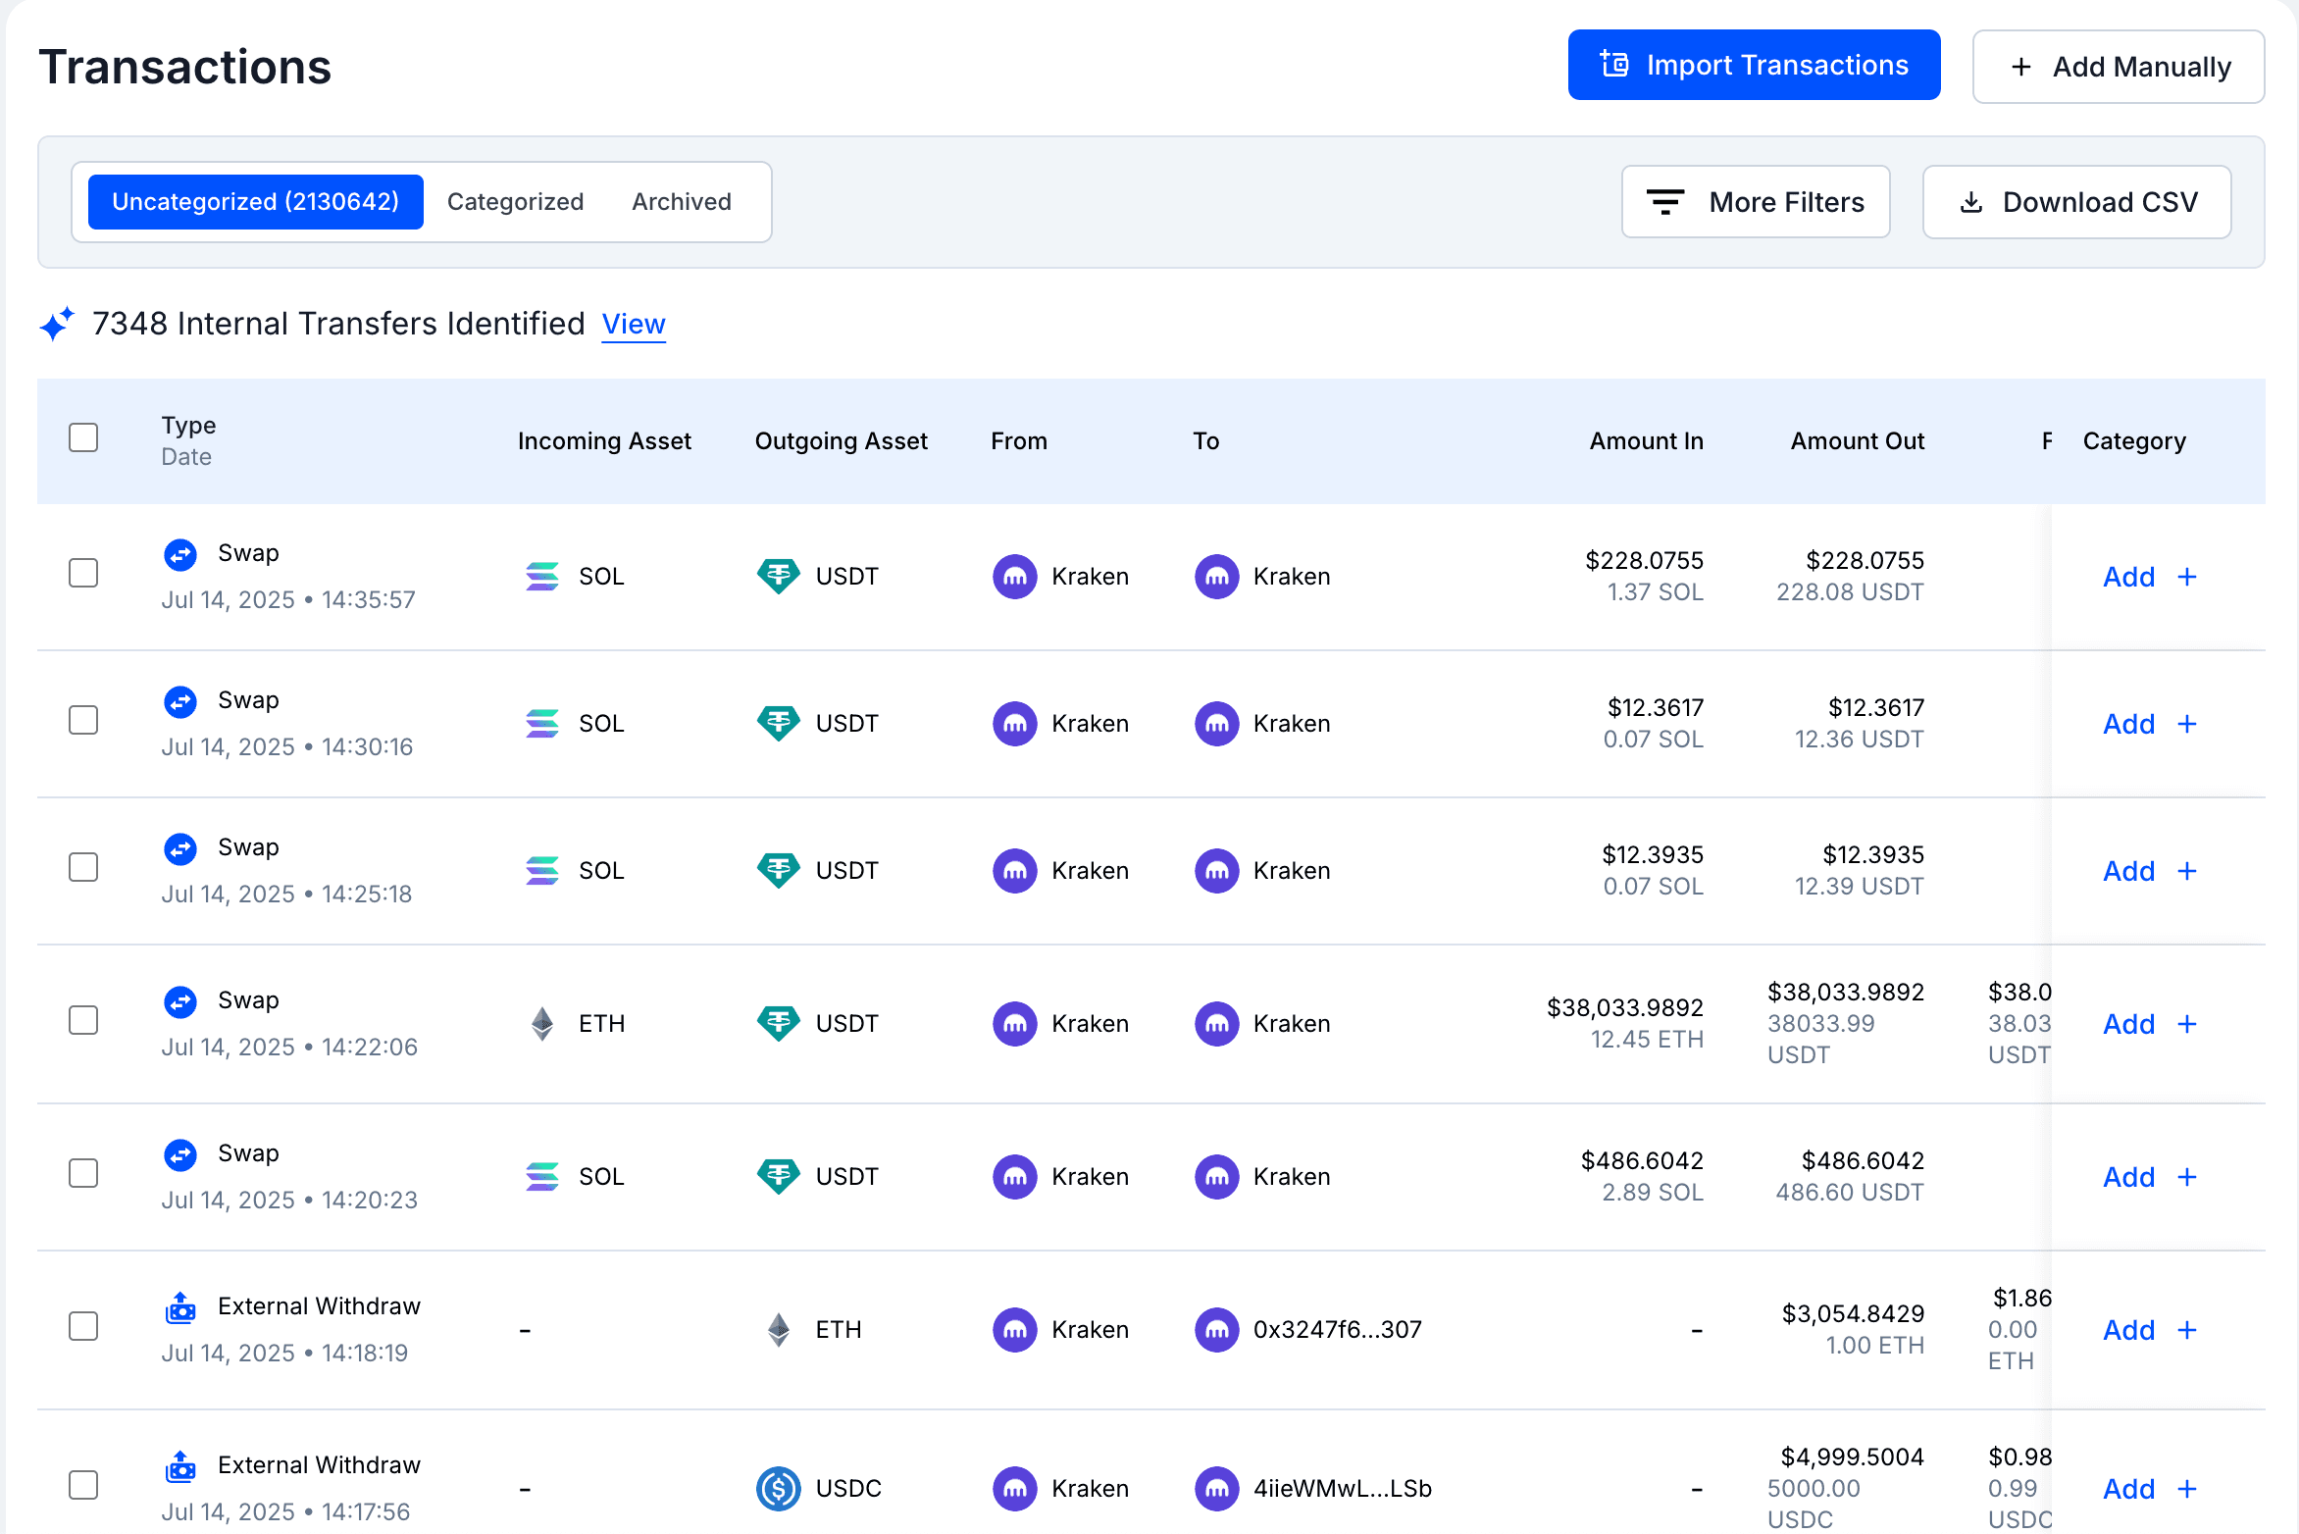The image size is (2299, 1534).
Task: Click the SOL asset icon in the 14:30:16 row
Action: click(x=542, y=724)
